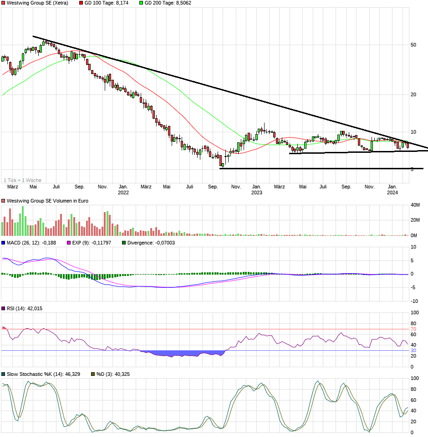Click the RSI 70 overbought level label
This screenshot has width=428, height=437.
(413, 329)
